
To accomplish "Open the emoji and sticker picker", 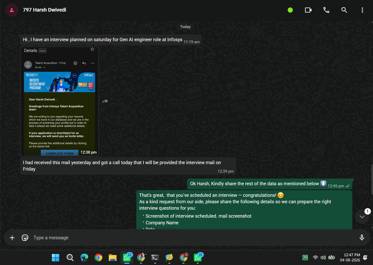I will pos(25,238).
